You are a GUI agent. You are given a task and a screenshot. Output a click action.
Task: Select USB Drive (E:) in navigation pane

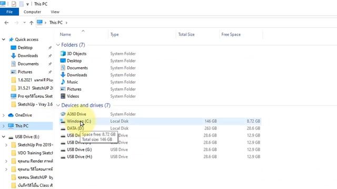coord(27,136)
